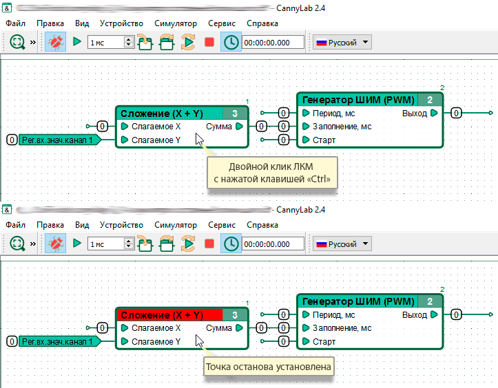Click Период, мс input port in red-header window
The height and width of the screenshot is (388, 498).
pyautogui.click(x=306, y=314)
